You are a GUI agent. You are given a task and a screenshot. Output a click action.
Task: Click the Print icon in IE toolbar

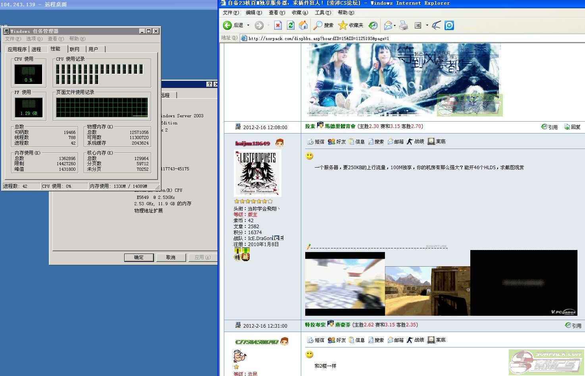tap(404, 25)
